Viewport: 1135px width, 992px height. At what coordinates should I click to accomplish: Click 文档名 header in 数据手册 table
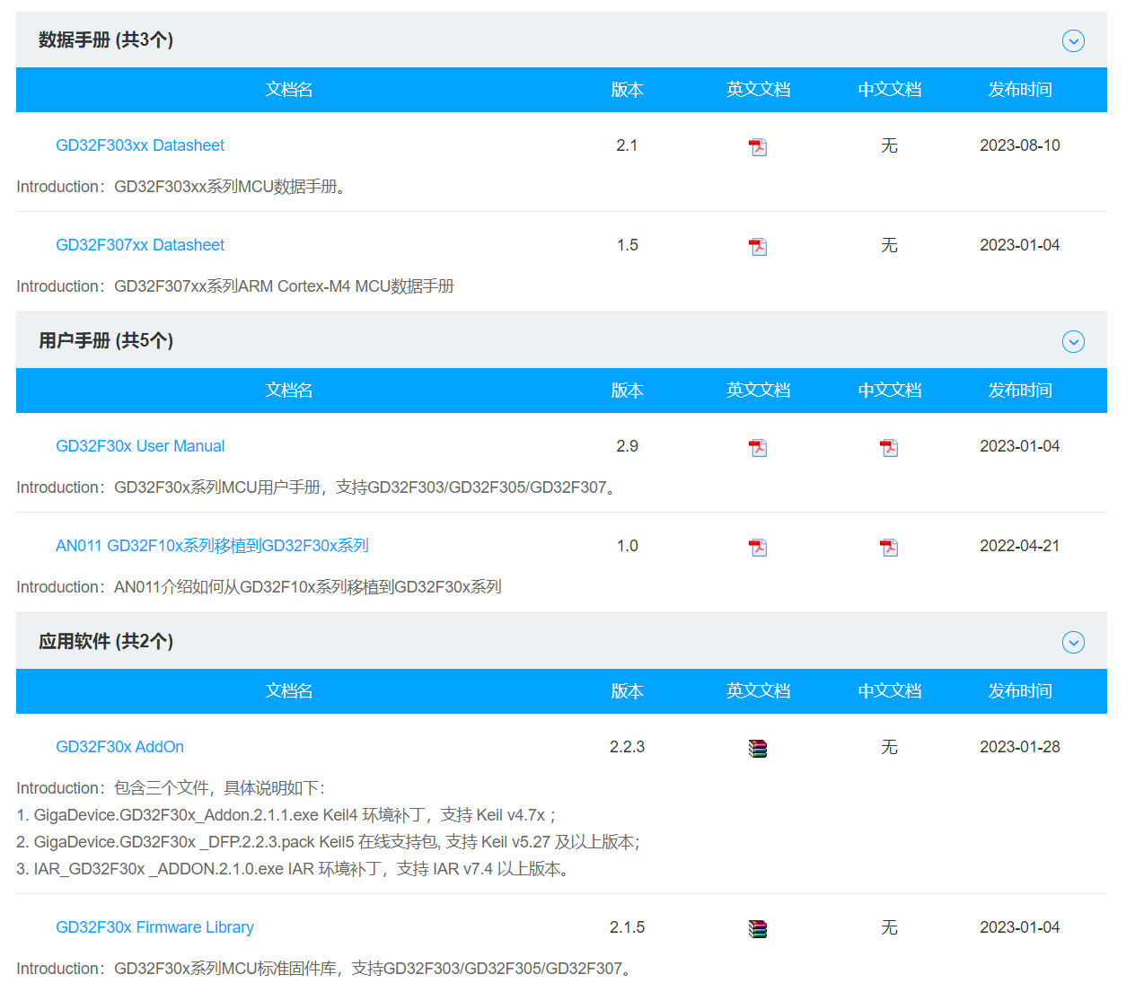pos(289,90)
